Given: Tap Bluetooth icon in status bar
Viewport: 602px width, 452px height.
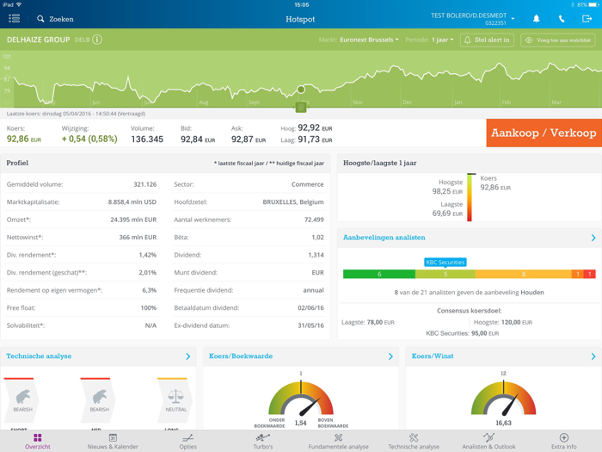Looking at the screenshot, I should (x=572, y=4).
